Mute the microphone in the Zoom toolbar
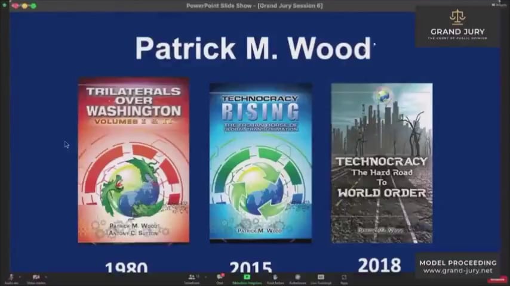This screenshot has width=510, height=286. (x=10, y=278)
